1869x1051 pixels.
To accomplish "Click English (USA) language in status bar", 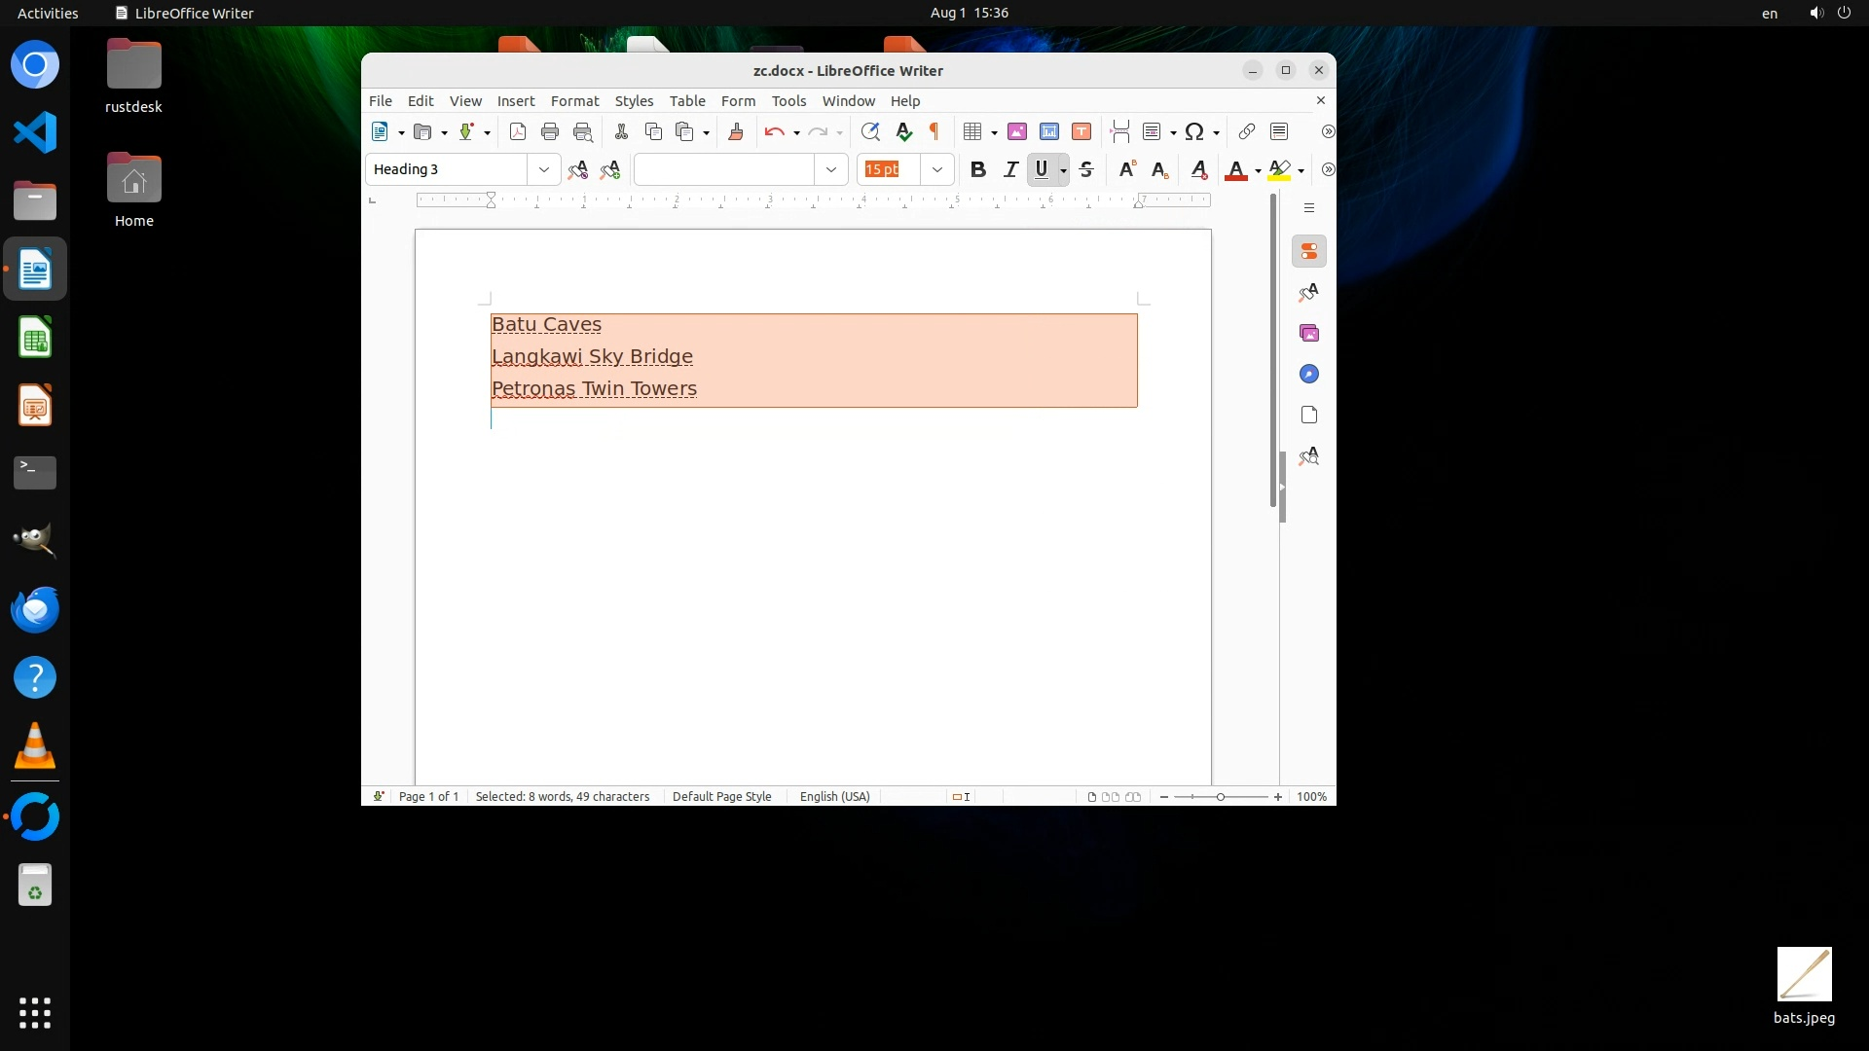I will [834, 796].
